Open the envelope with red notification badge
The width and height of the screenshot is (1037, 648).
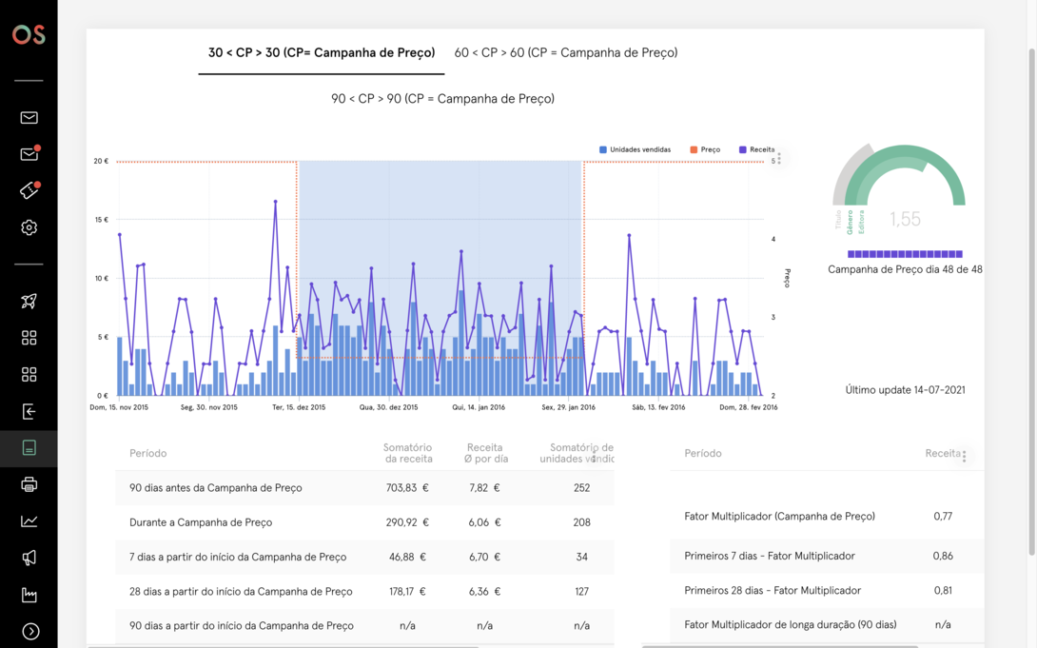(x=29, y=153)
